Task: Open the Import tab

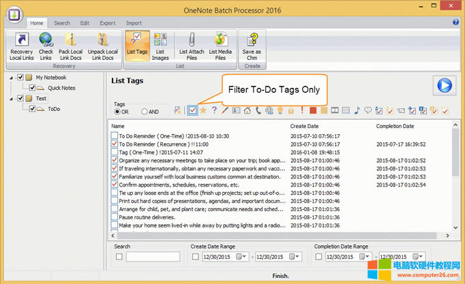Action: tap(134, 23)
